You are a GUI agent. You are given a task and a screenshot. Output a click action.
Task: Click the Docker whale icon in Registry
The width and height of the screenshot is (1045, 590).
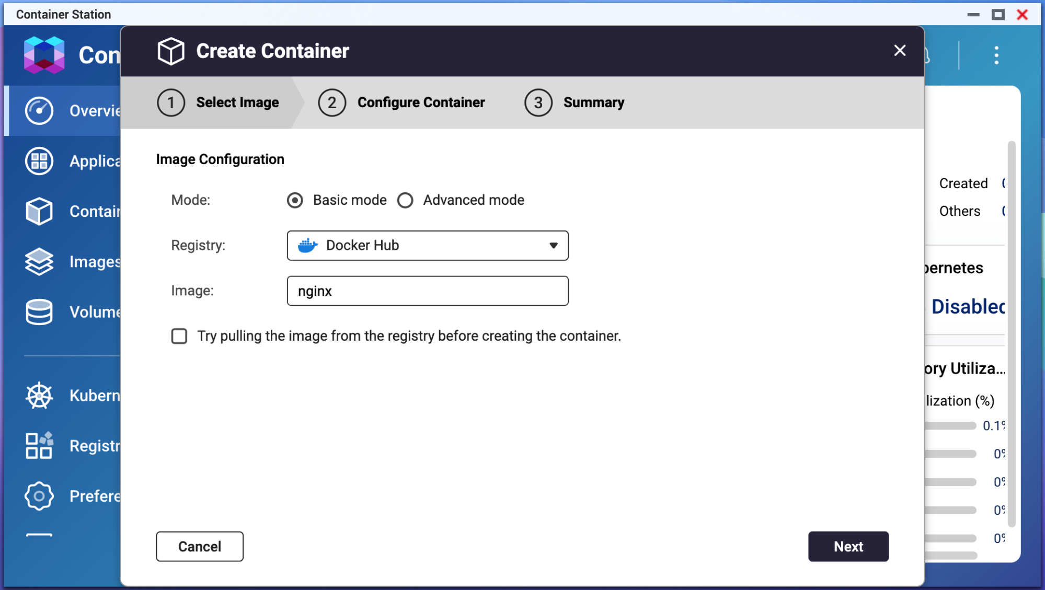pos(308,245)
